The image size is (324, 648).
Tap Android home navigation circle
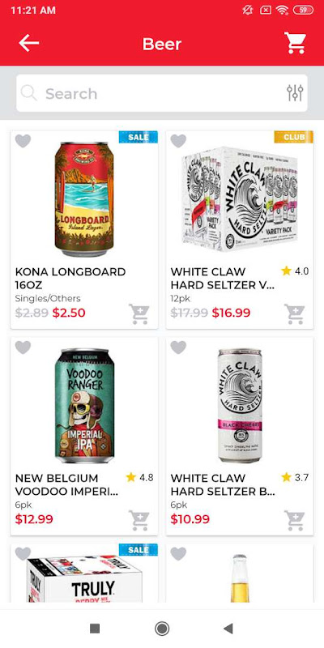(x=162, y=629)
